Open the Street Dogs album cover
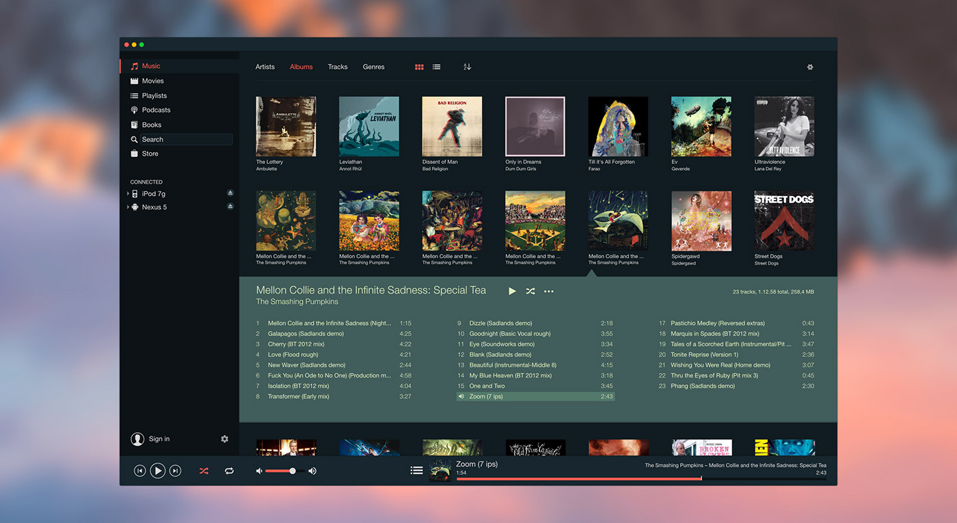 784,221
